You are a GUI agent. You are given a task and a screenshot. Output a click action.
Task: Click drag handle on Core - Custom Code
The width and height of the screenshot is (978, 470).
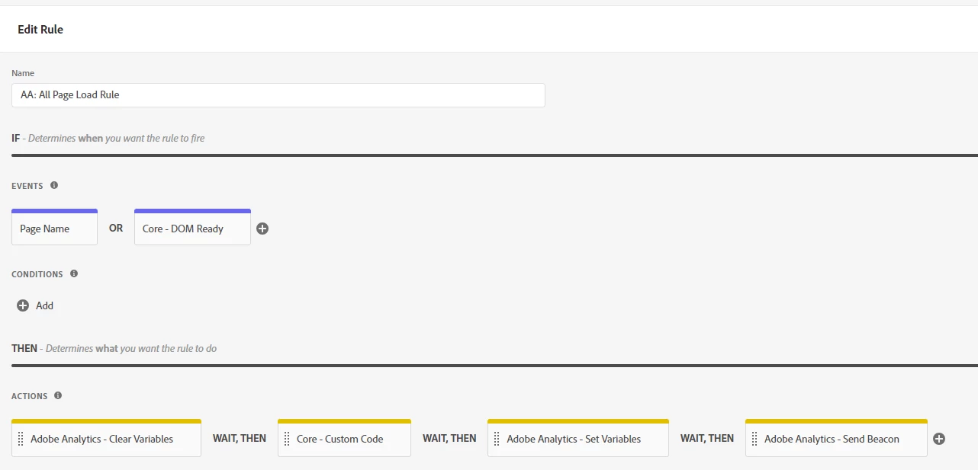[x=287, y=439]
